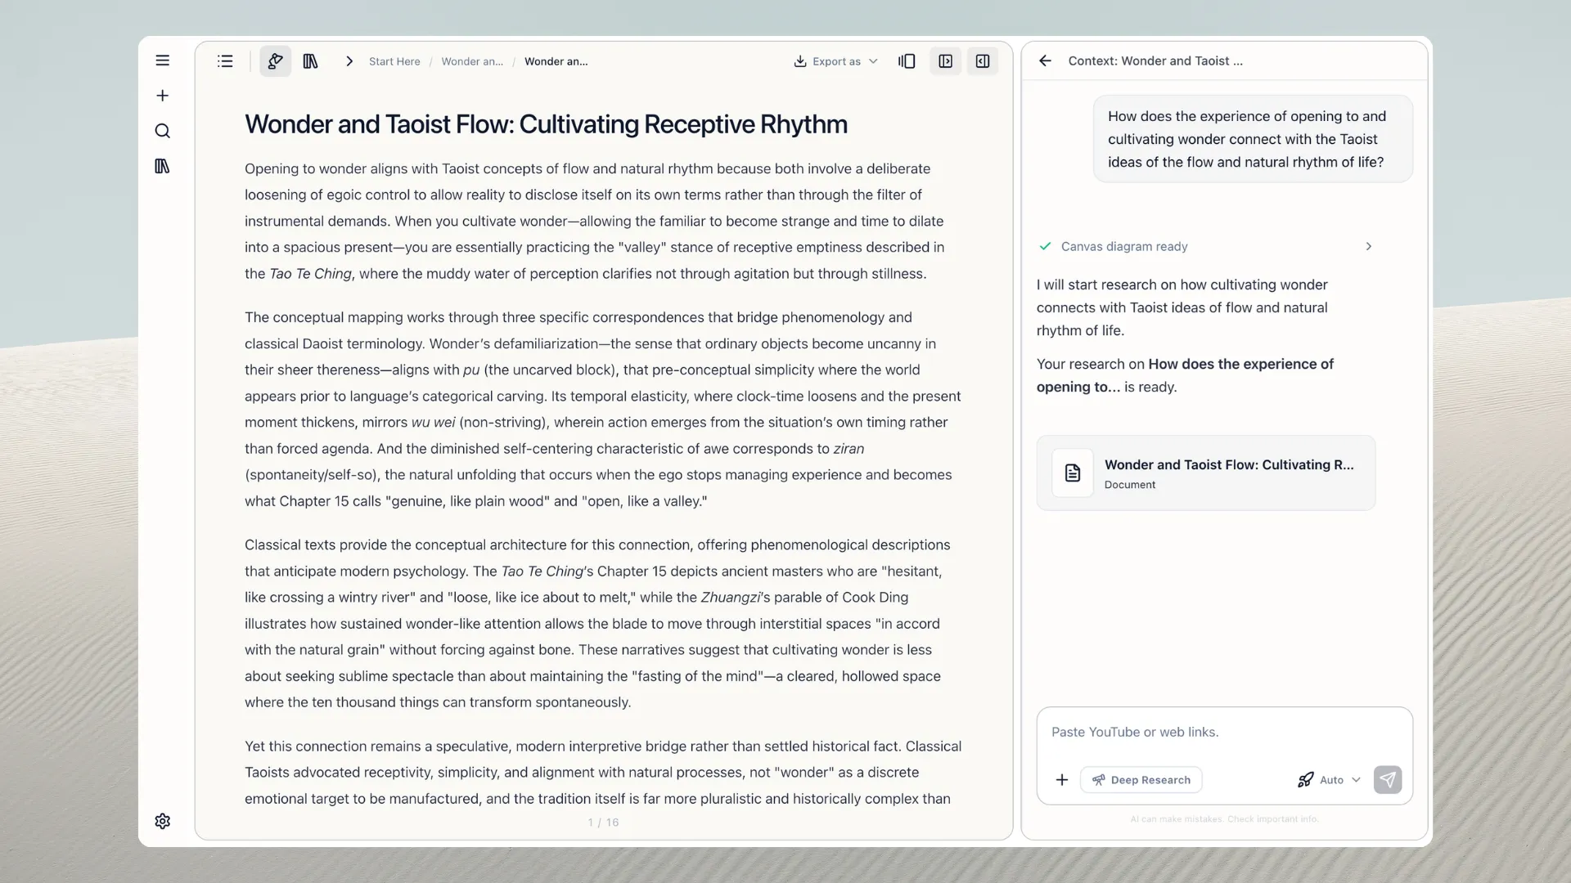
Task: Click the 1 / 16 page indicator
Action: pos(603,822)
